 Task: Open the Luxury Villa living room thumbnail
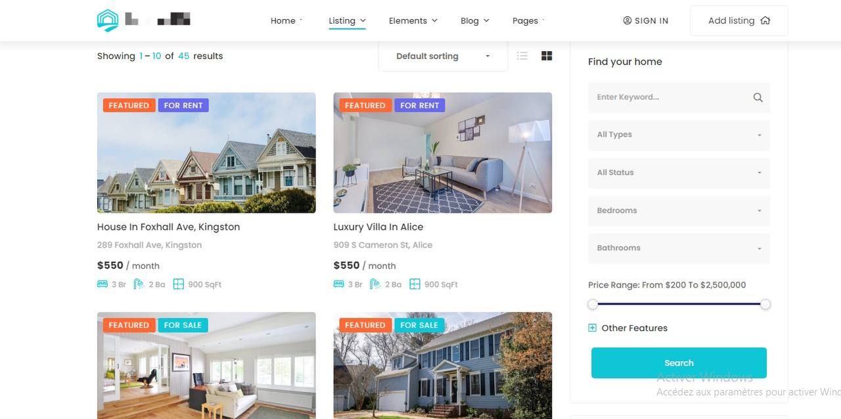443,152
